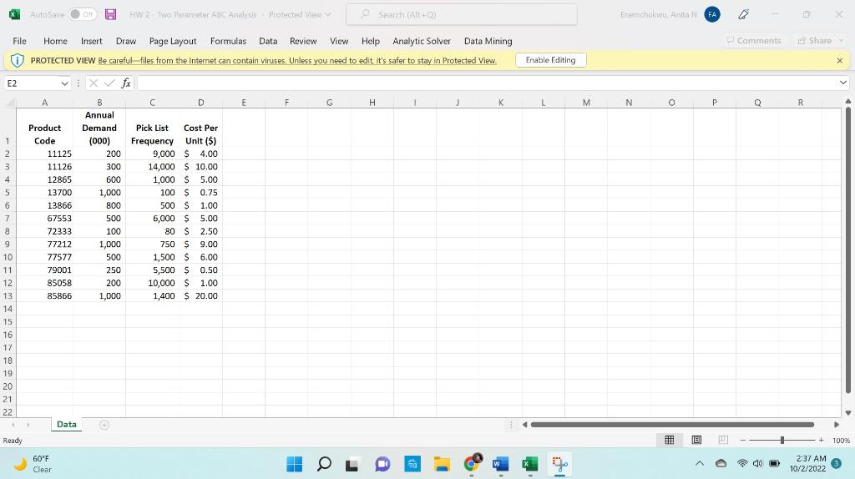Open Snipping Tool in taskbar
Screen dimensions: 855x479
559,464
